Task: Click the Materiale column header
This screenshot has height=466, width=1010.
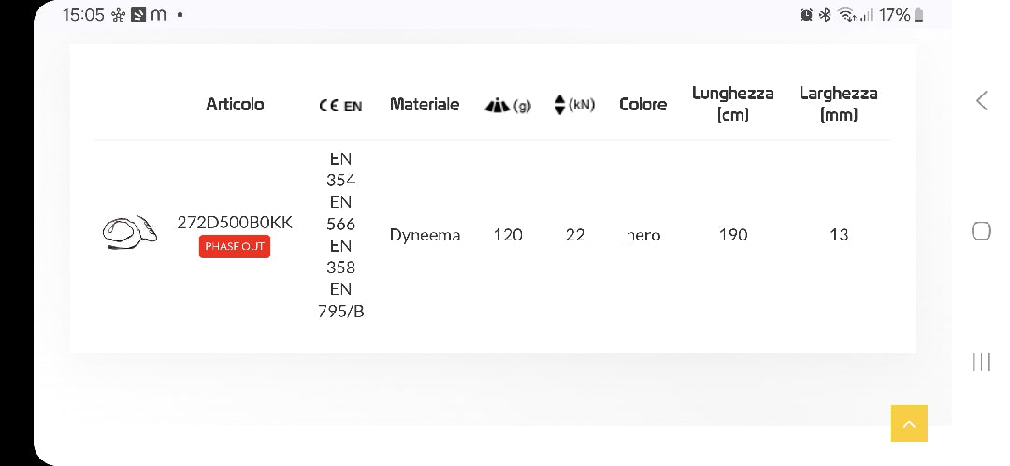Action: (425, 105)
